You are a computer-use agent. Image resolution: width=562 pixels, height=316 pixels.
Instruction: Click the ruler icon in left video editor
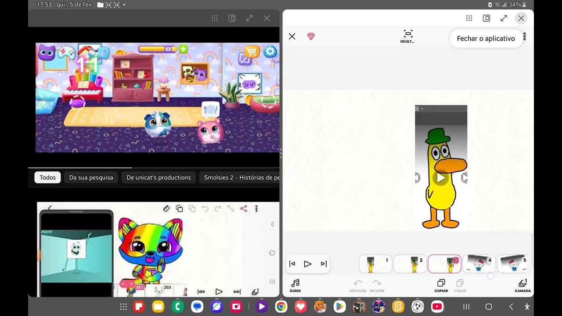click(x=166, y=209)
